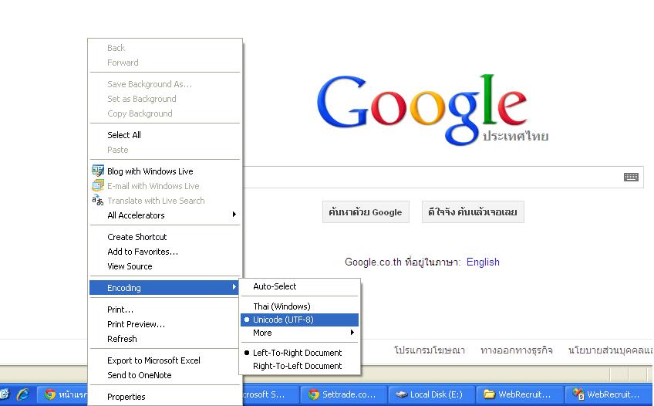
Task: Expand the More encodings submenu
Action: pyautogui.click(x=299, y=333)
